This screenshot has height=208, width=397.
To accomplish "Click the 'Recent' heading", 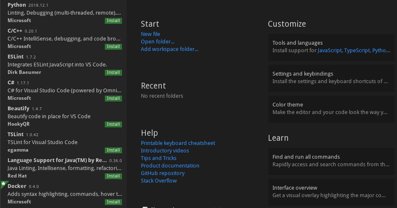I will click(x=153, y=86).
